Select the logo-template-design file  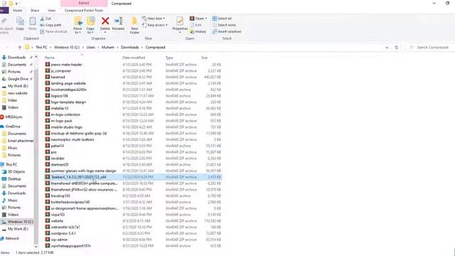tap(68, 102)
